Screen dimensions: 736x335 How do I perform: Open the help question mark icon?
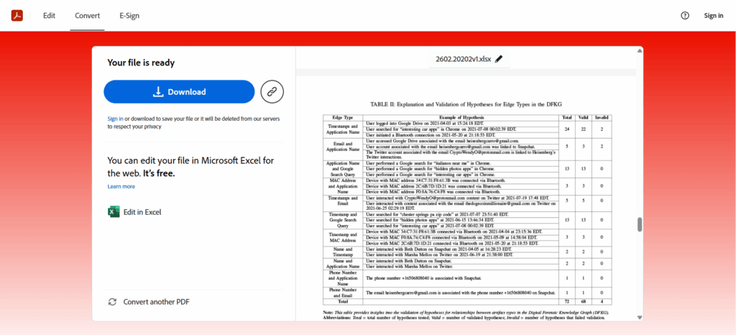pyautogui.click(x=685, y=16)
